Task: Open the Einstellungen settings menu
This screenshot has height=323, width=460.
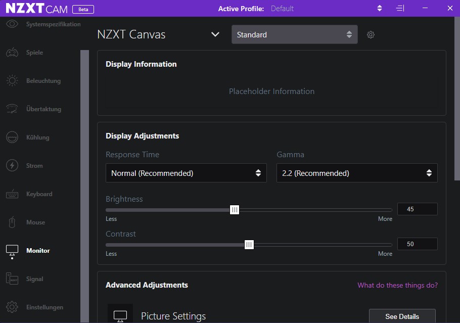Action: pos(11,307)
